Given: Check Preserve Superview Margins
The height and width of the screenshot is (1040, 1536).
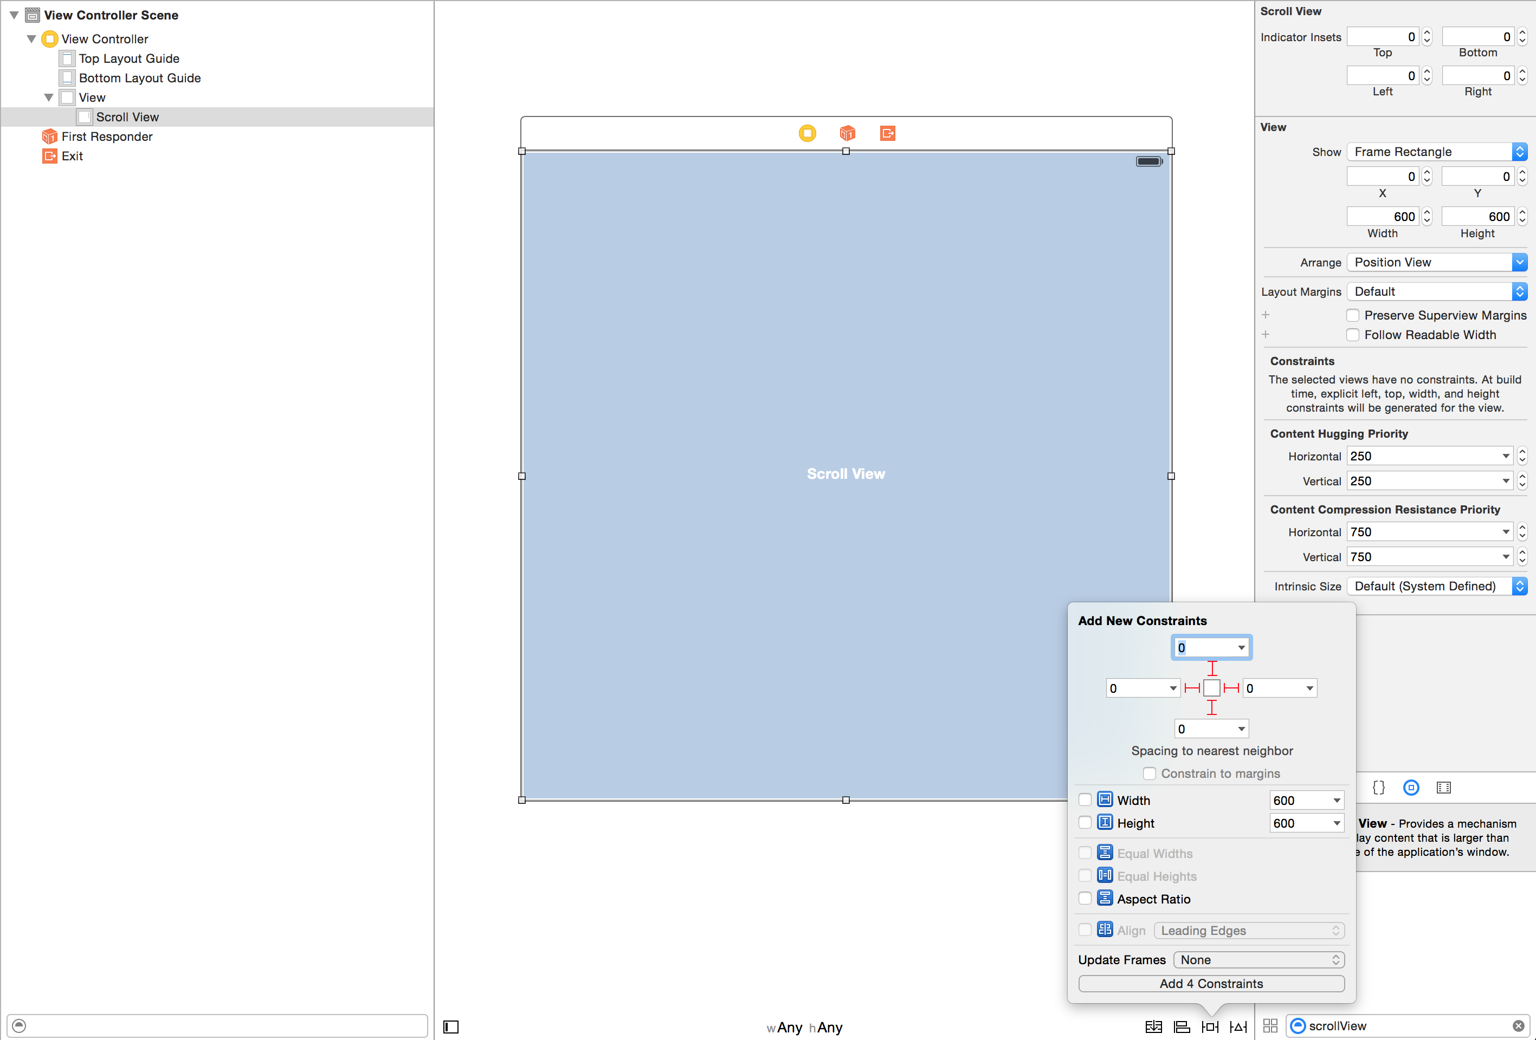Looking at the screenshot, I should (1353, 315).
